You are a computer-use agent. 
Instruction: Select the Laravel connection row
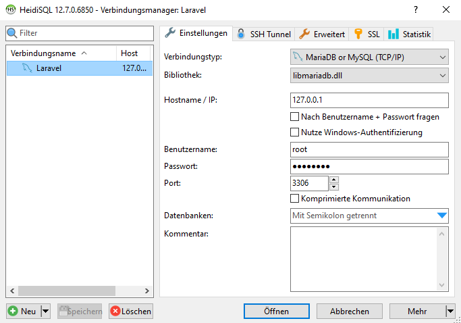(80, 68)
